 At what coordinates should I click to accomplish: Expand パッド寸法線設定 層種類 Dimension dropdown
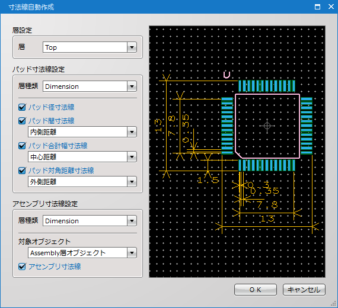(90, 86)
